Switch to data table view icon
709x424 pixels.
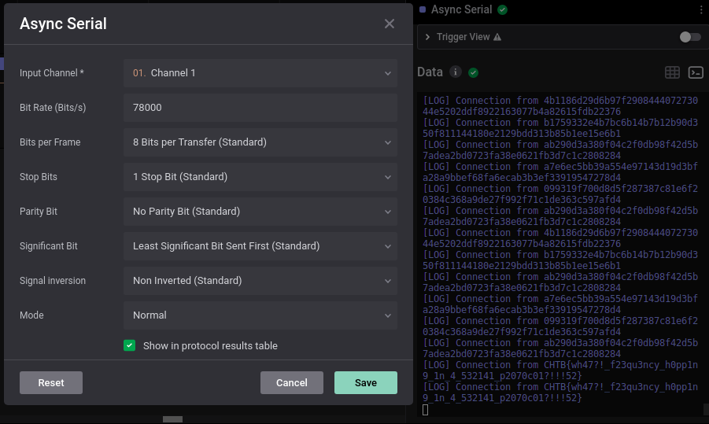click(672, 72)
